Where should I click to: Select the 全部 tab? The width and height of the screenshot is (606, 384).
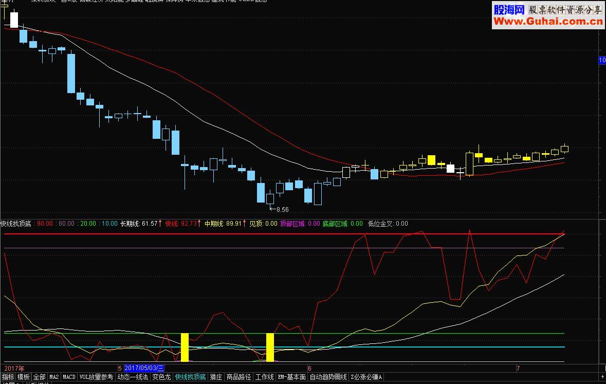[x=40, y=377]
